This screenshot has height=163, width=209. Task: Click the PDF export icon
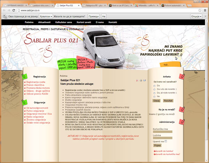[137, 80]
